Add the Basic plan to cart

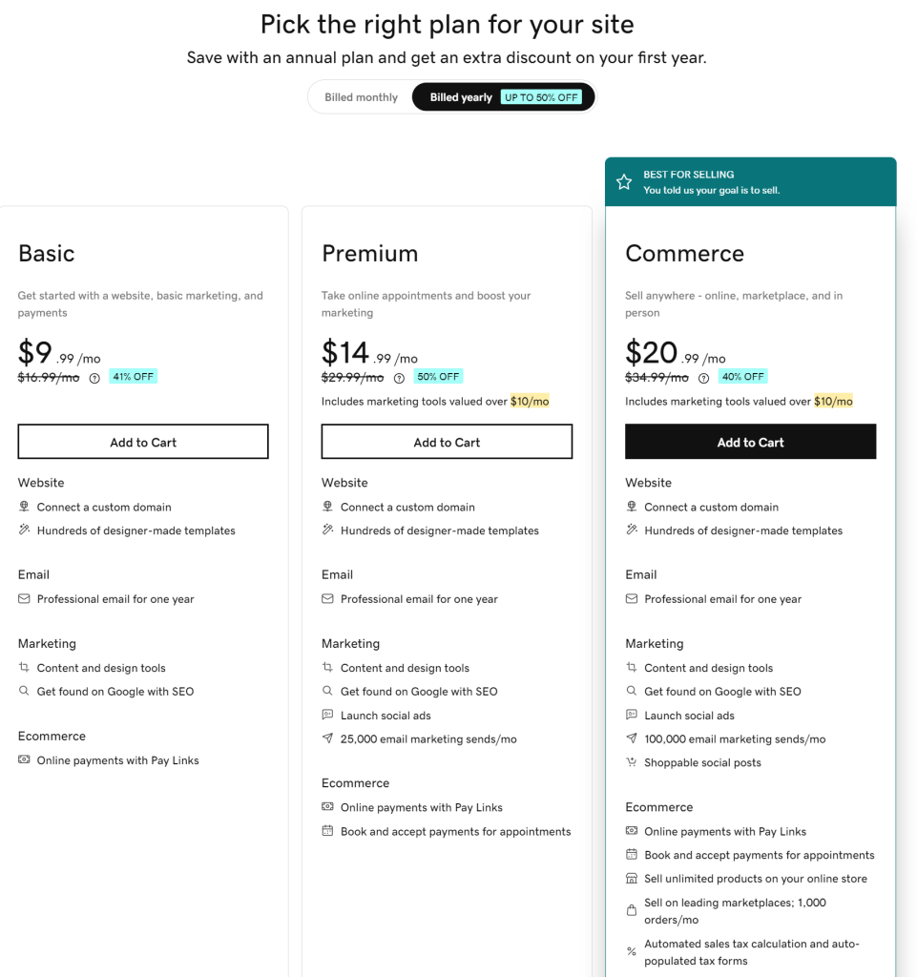(142, 441)
